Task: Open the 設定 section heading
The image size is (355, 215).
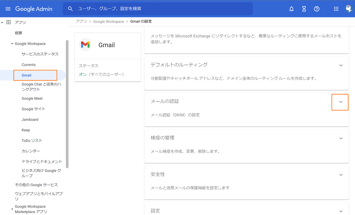Action: tap(155, 211)
